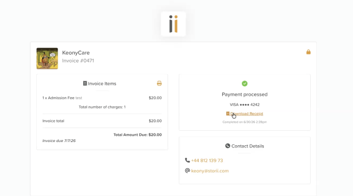353x196 pixels.
Task: Open the Download Receipt link
Action: tap(247, 114)
